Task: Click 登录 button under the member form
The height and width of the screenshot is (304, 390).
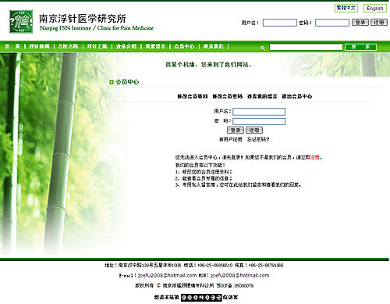Action: pyautogui.click(x=236, y=130)
